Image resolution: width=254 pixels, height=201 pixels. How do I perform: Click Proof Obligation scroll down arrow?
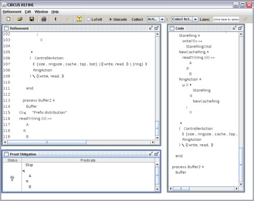click(x=157, y=189)
